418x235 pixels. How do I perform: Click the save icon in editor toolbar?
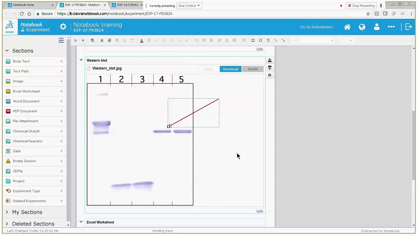click(x=92, y=40)
